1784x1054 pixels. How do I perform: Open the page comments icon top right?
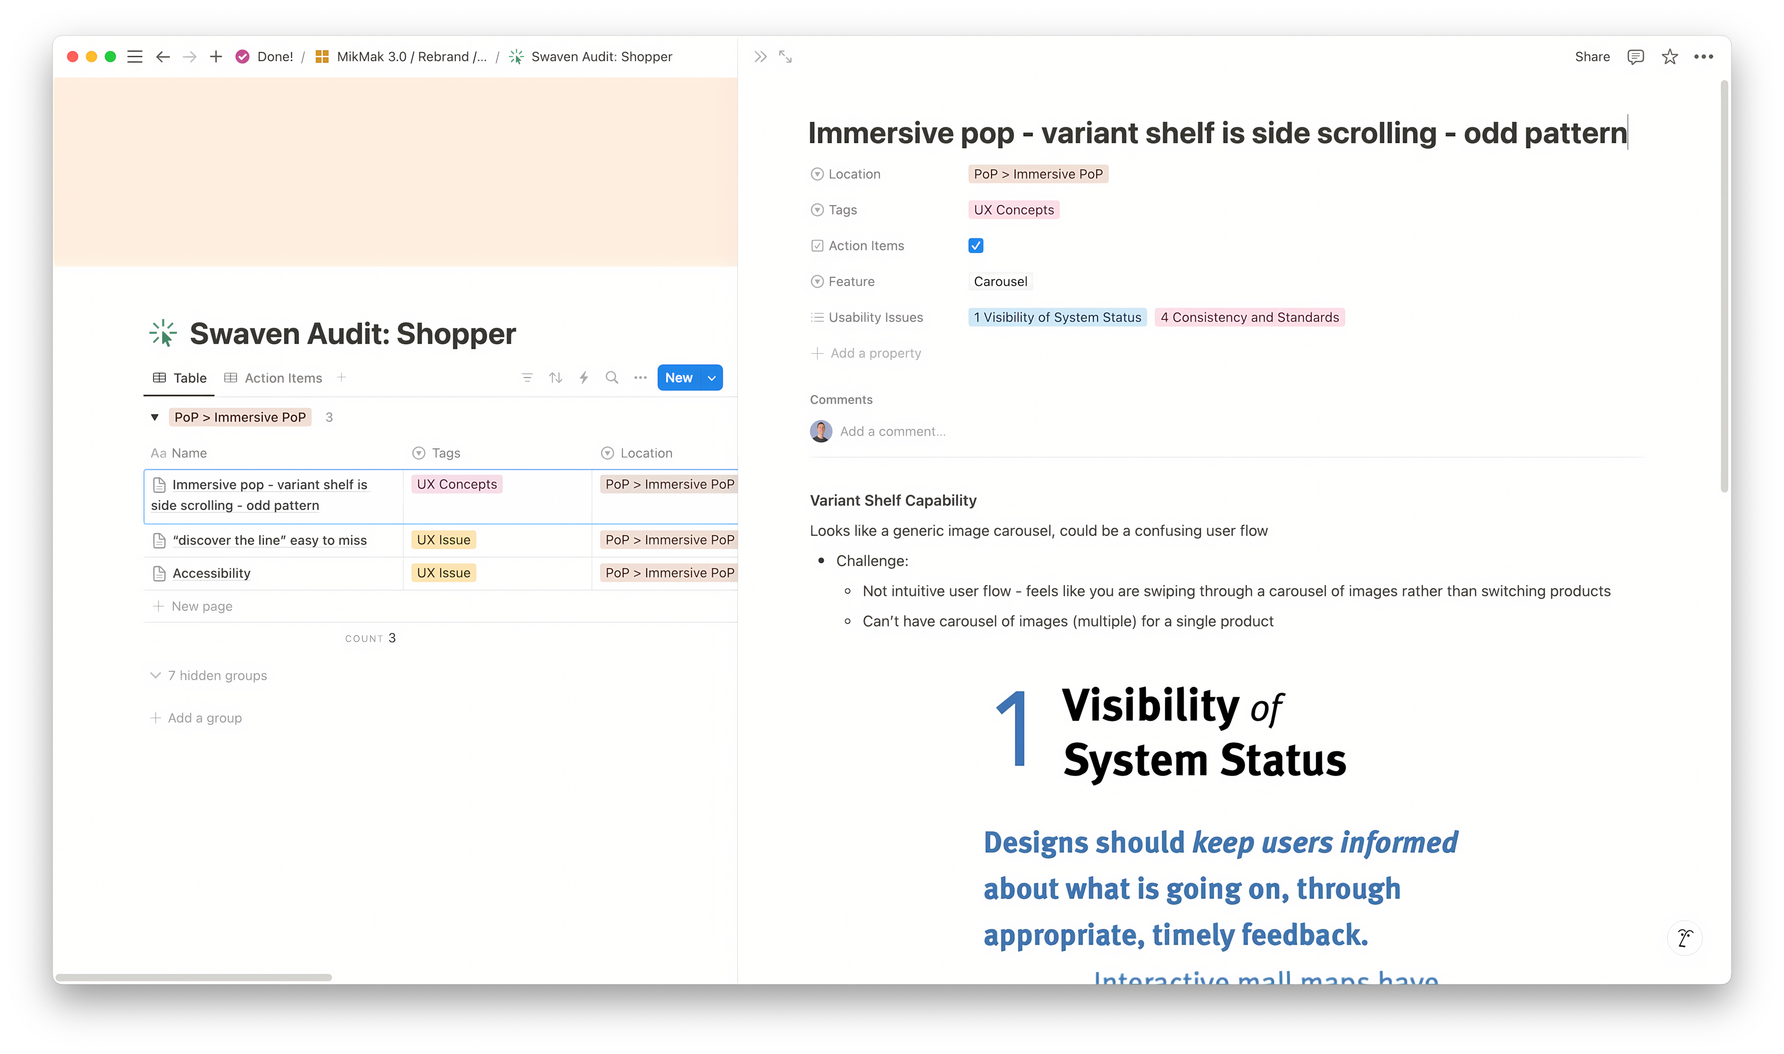click(x=1635, y=56)
